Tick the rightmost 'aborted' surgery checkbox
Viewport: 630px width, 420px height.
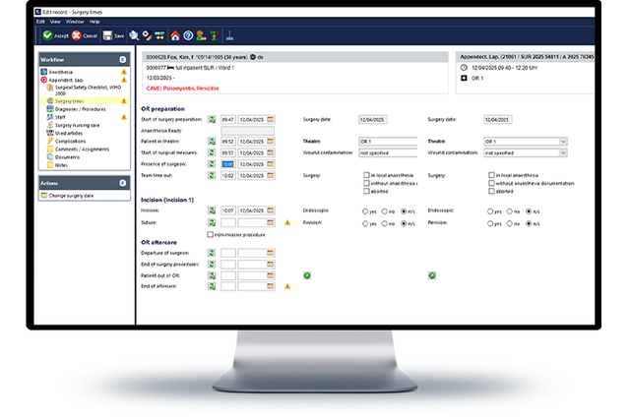pyautogui.click(x=490, y=192)
